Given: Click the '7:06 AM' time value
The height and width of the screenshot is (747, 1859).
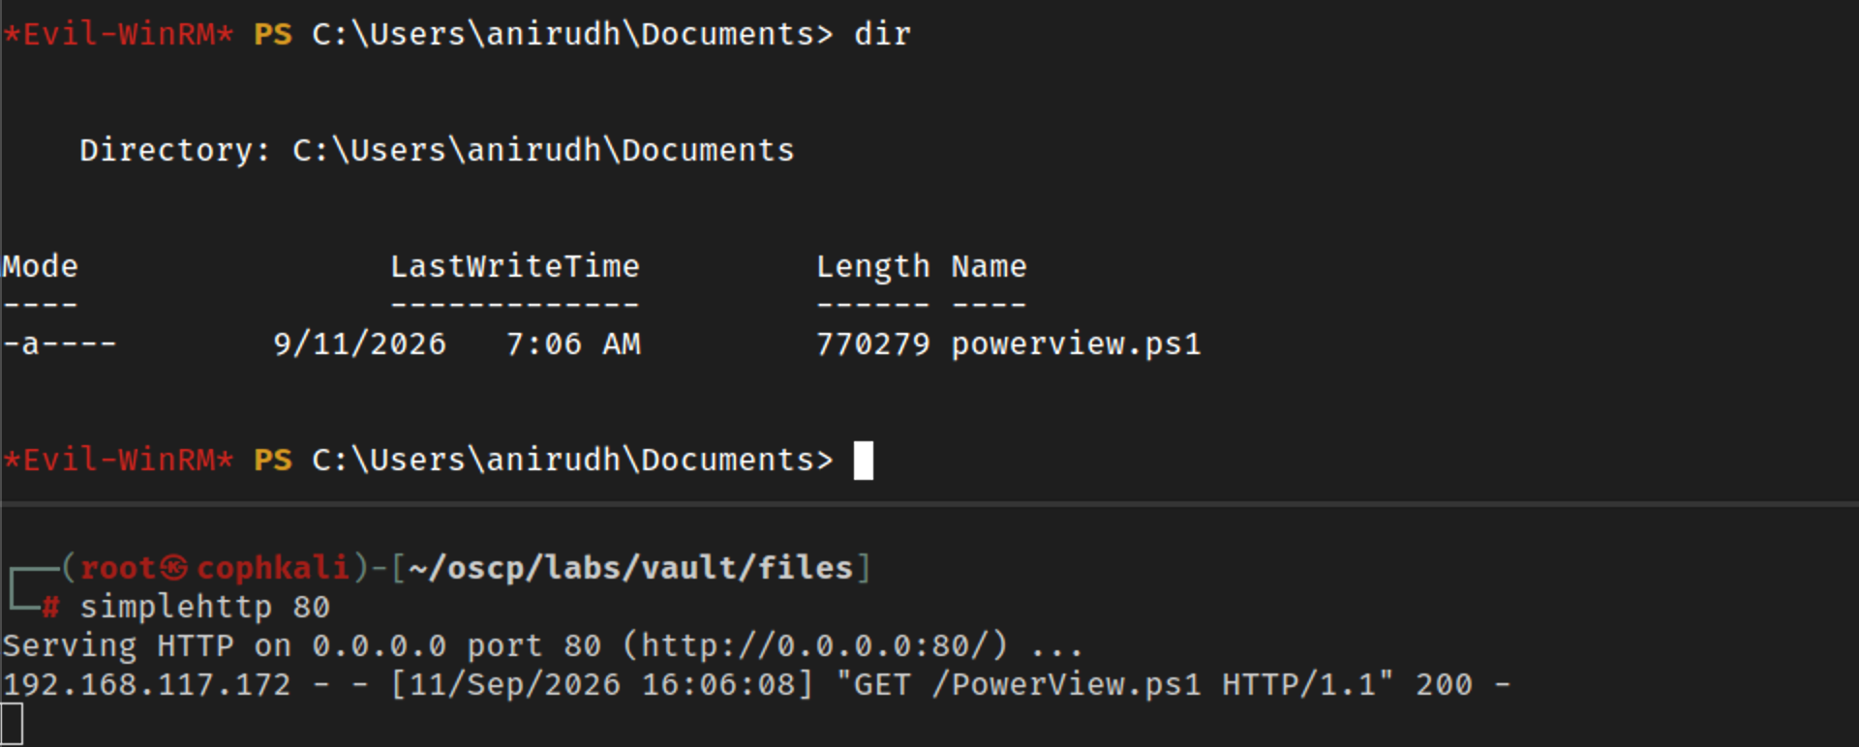Looking at the screenshot, I should coord(573,344).
